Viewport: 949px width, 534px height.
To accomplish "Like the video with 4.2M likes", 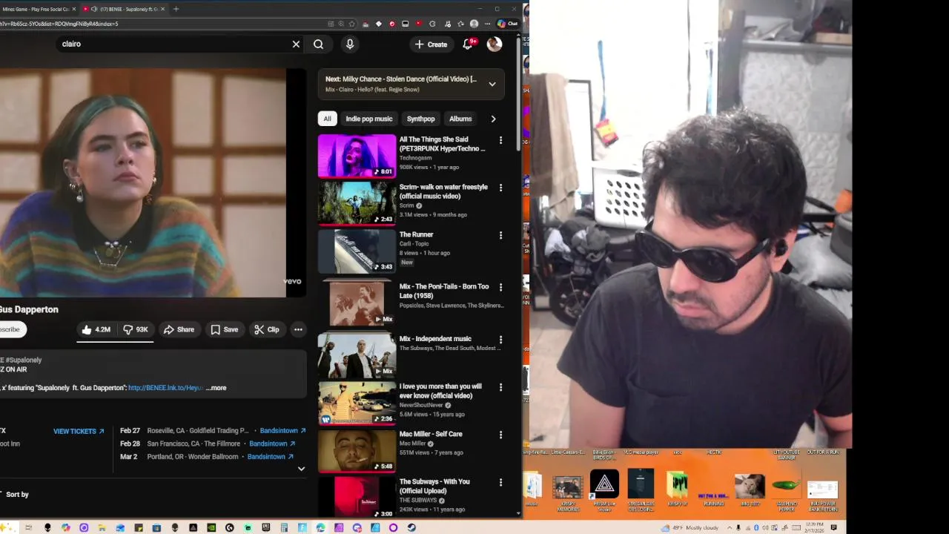I will pyautogui.click(x=96, y=329).
